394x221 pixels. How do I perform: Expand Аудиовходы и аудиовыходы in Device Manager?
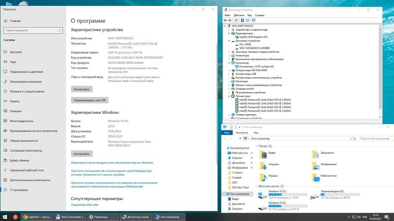click(229, 30)
